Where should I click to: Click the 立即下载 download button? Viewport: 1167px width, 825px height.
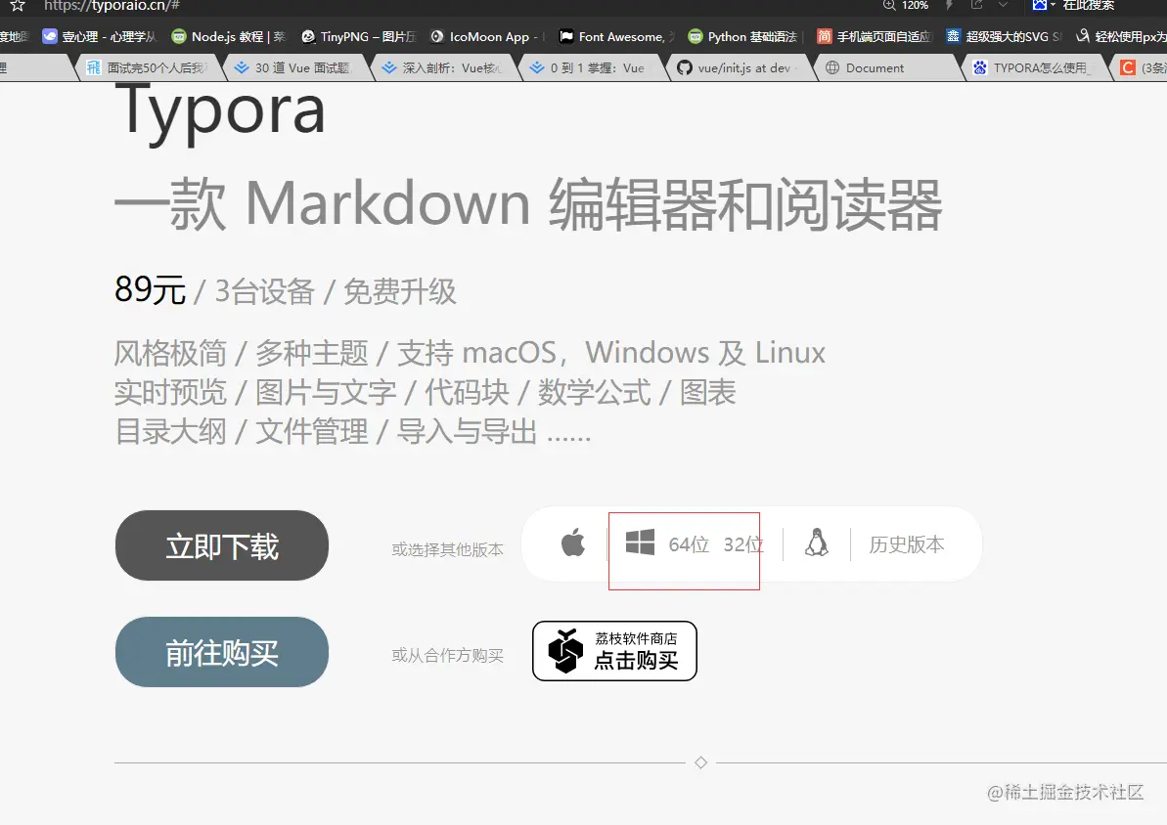pyautogui.click(x=222, y=545)
